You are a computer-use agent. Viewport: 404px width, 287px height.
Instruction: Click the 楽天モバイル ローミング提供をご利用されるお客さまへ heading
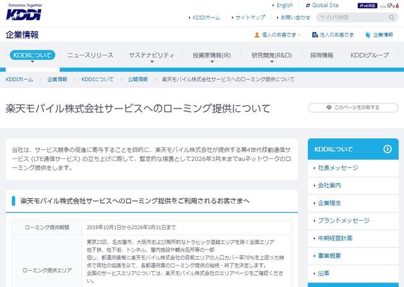tap(135, 201)
